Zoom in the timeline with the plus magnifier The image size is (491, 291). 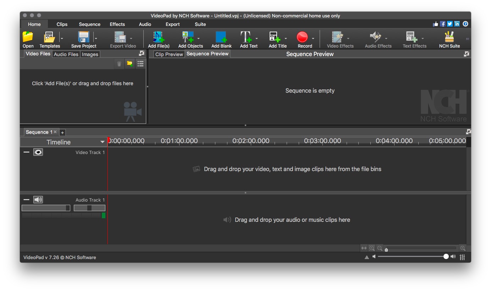point(463,248)
